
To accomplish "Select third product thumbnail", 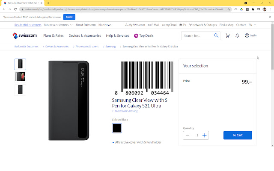I will tap(20, 90).
